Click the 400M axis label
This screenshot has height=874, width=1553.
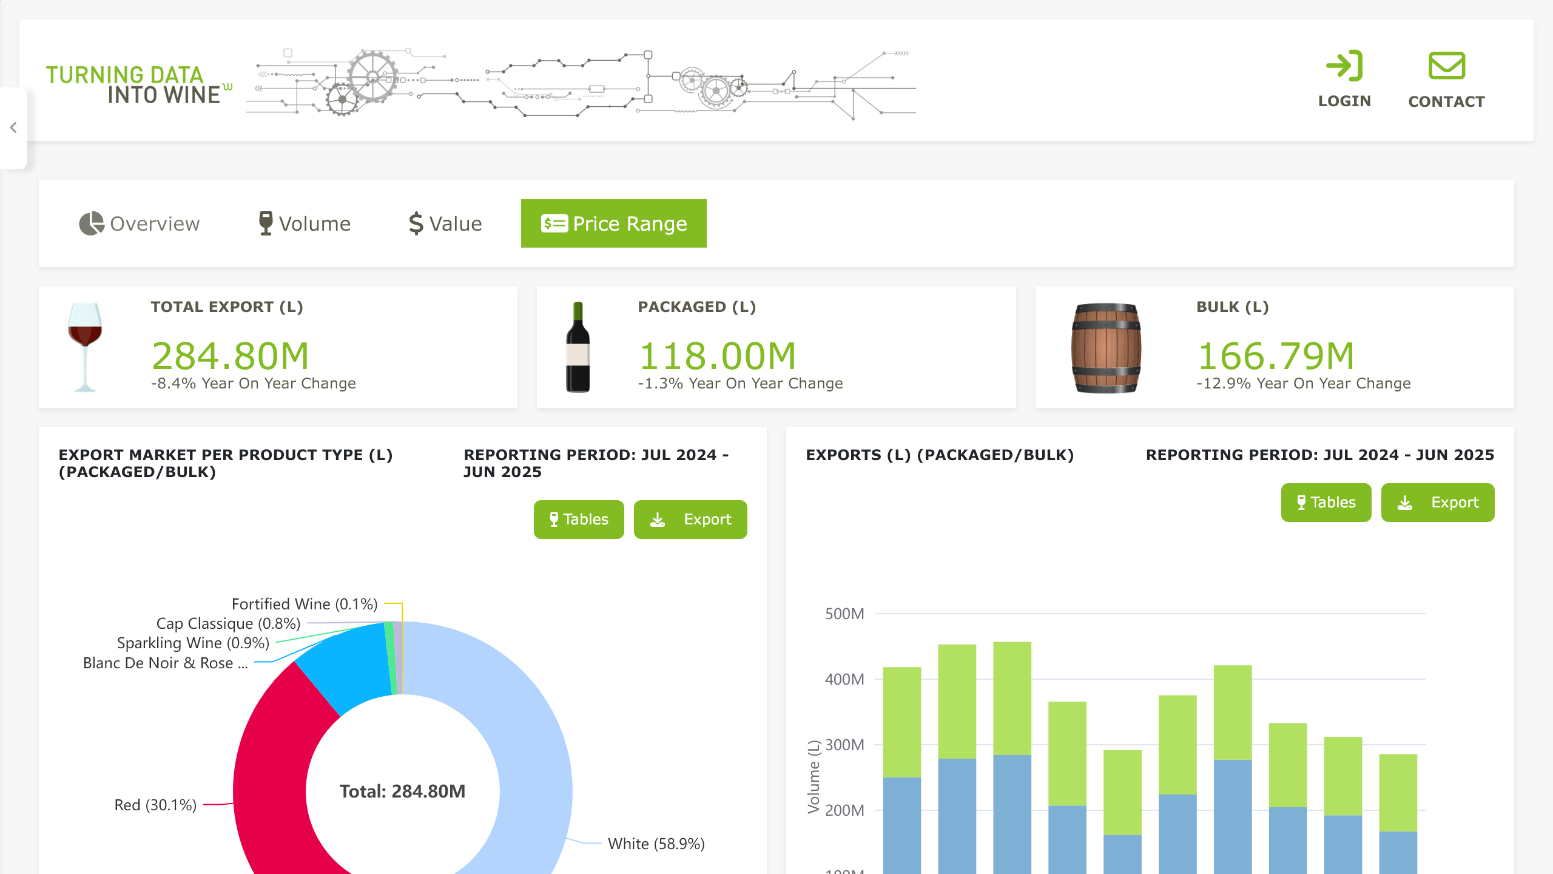pyautogui.click(x=844, y=679)
